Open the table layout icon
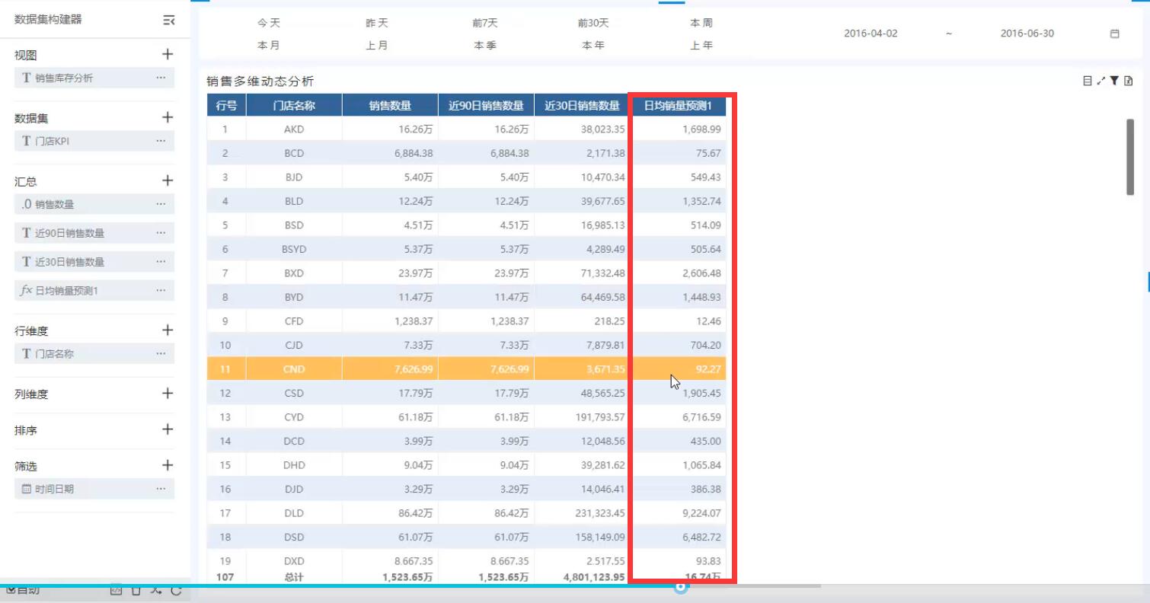 [x=1088, y=81]
